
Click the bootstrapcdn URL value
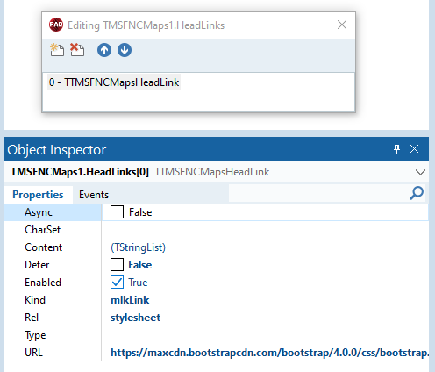click(269, 353)
